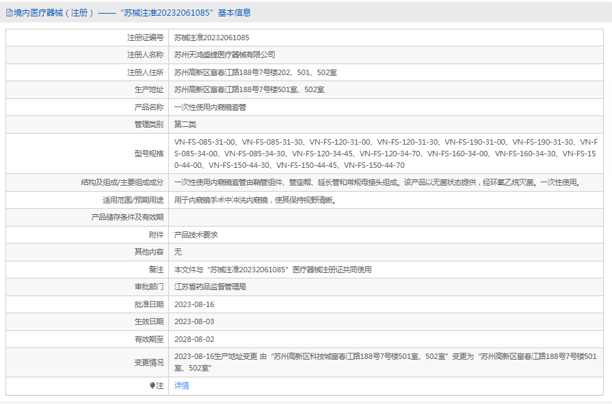Click the 备注 label cell
This screenshot has width=612, height=404.
click(x=87, y=270)
